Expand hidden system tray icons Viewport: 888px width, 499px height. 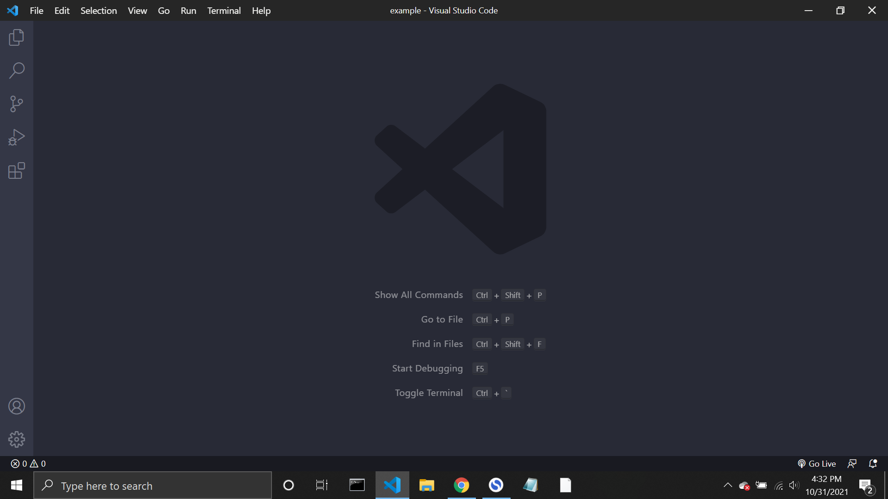728,485
